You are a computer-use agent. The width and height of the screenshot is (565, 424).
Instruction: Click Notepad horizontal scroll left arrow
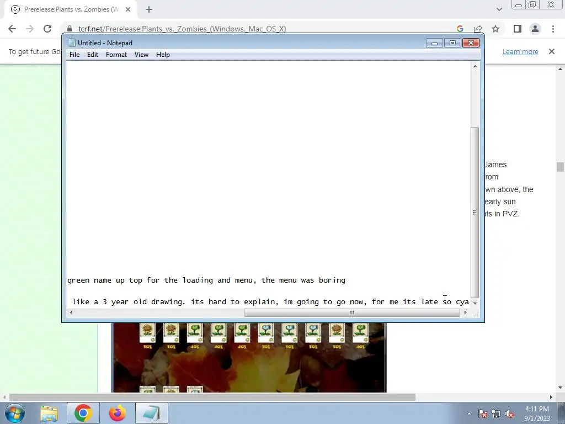(71, 312)
